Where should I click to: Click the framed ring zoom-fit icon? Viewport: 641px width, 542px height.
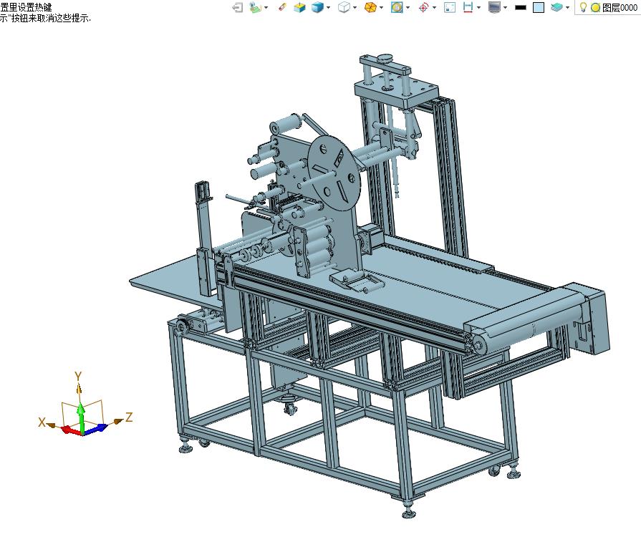397,7
